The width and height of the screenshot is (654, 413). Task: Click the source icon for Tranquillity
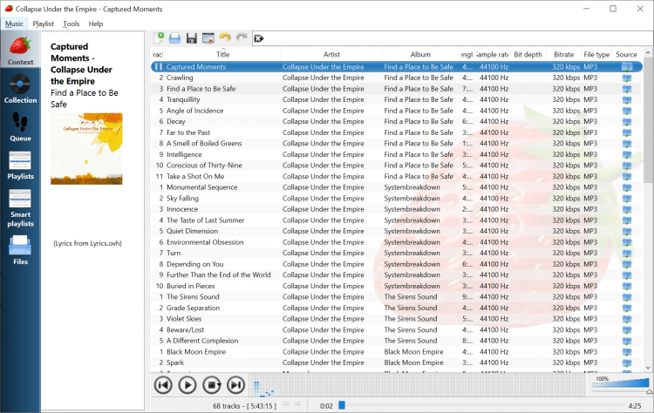pos(626,100)
